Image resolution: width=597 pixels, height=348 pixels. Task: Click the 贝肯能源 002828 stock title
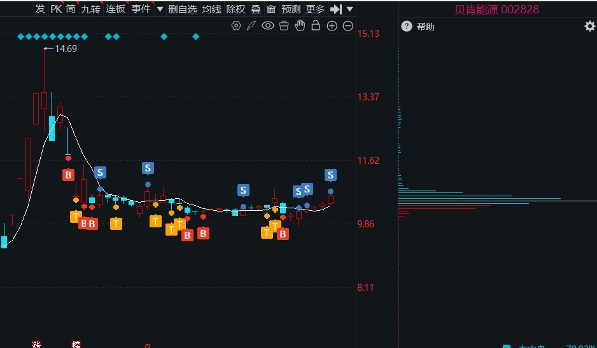pos(497,10)
